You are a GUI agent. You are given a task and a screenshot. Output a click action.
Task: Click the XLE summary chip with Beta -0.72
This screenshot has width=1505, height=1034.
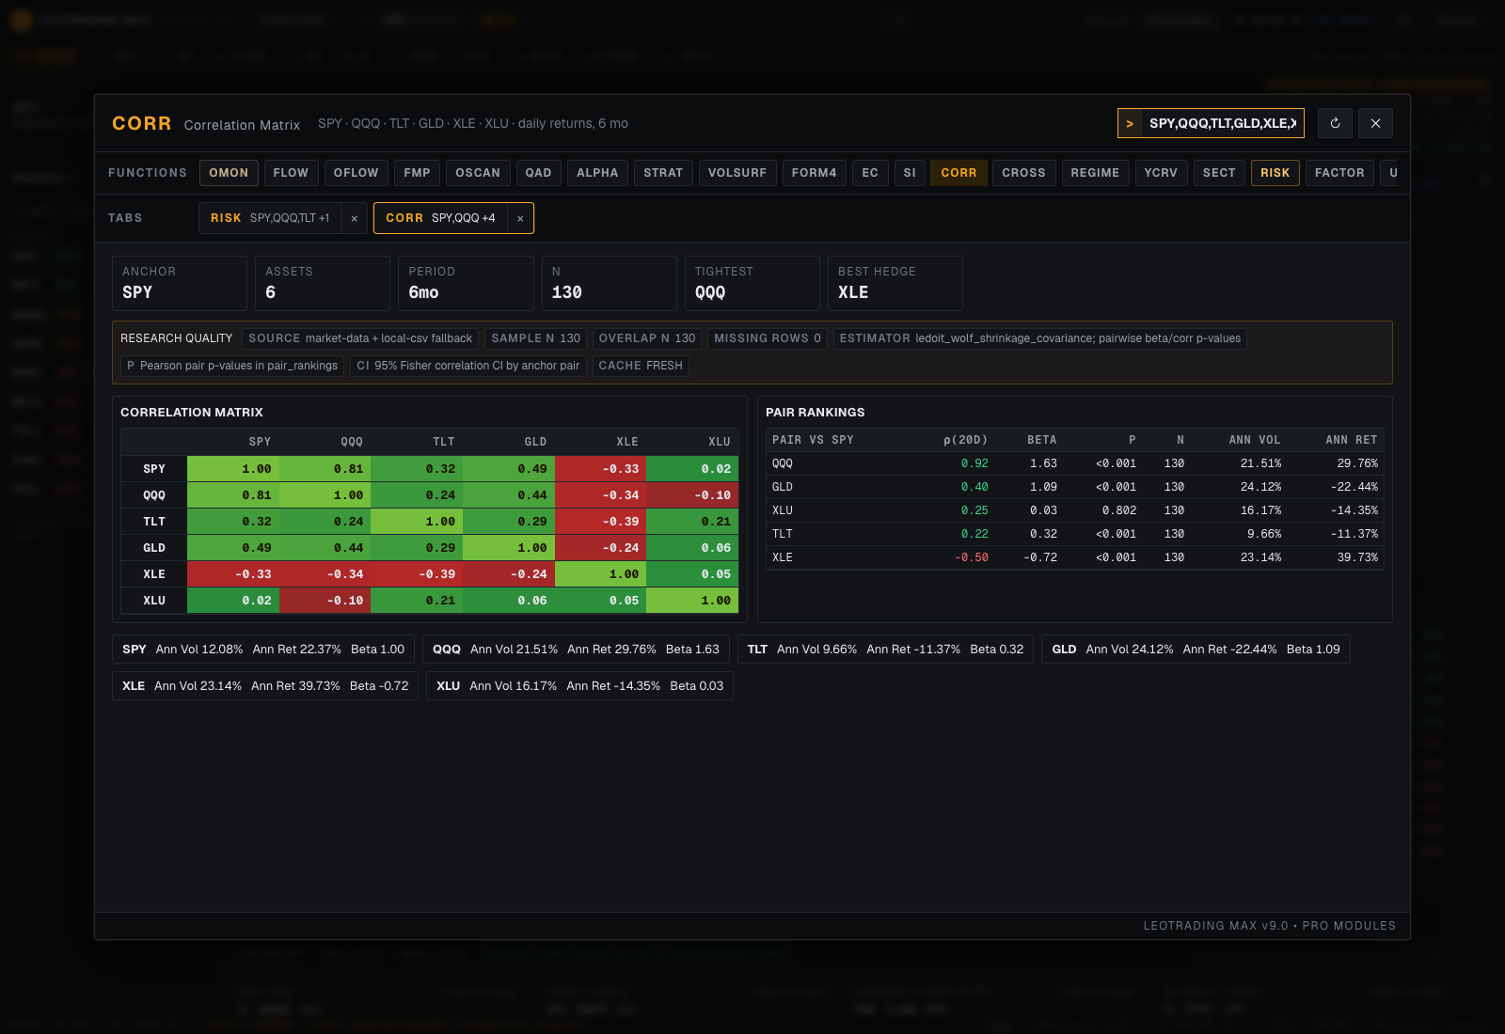pyautogui.click(x=265, y=686)
